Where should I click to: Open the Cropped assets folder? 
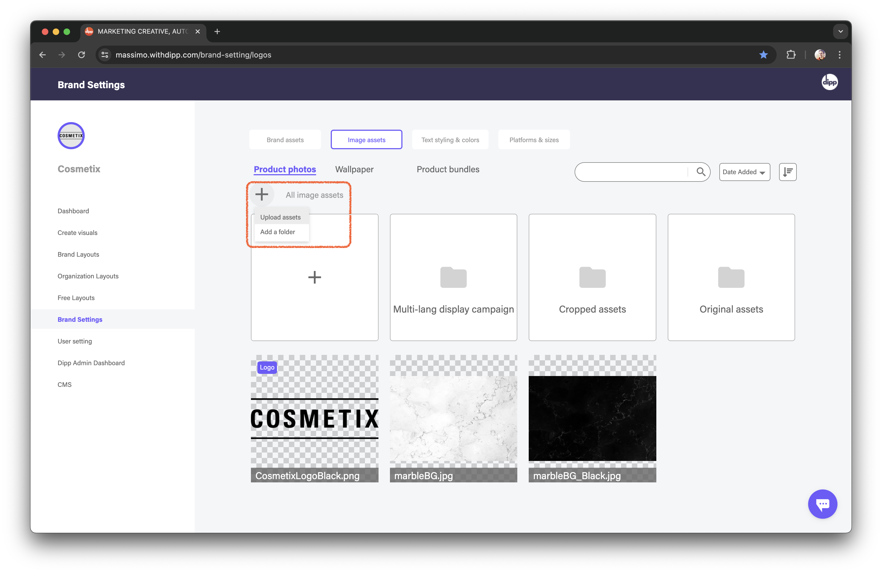coord(592,277)
